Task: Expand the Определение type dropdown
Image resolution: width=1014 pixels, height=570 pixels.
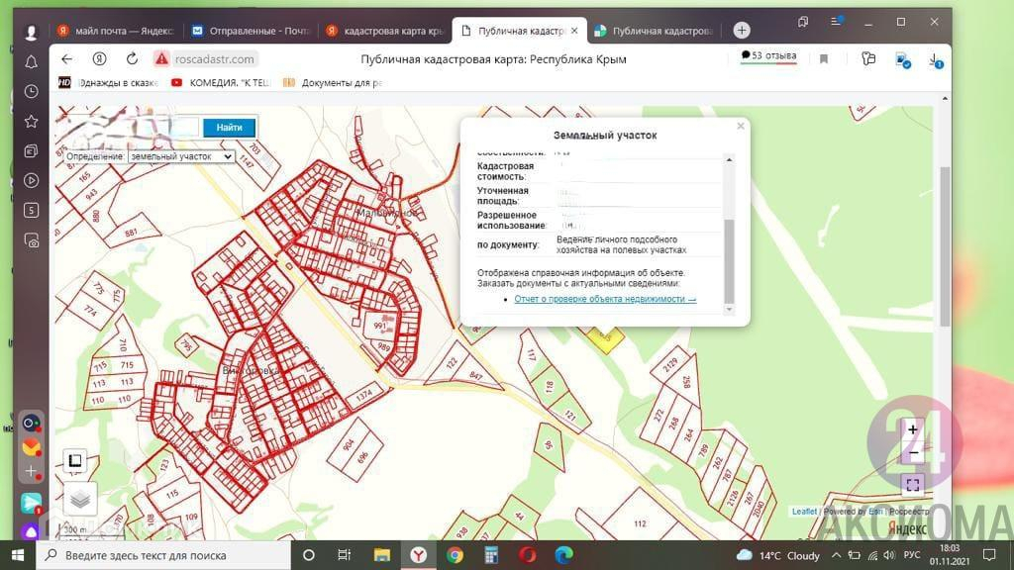Action: click(180, 156)
